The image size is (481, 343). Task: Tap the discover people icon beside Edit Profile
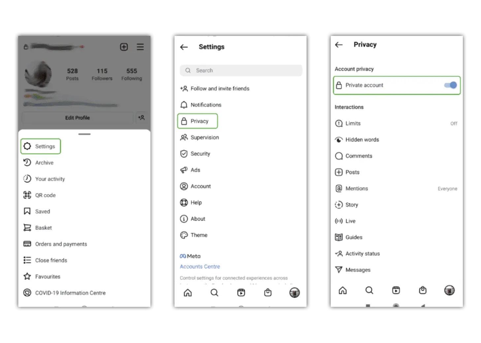point(142,118)
